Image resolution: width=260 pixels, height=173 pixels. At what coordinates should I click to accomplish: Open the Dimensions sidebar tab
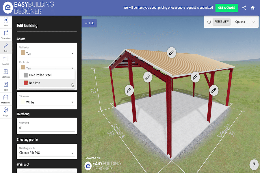[x=6, y=35]
